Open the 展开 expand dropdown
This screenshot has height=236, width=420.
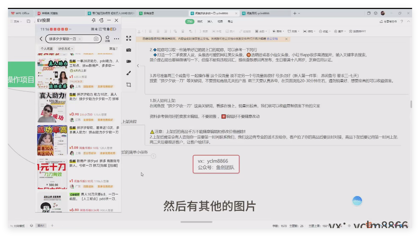(340, 31)
